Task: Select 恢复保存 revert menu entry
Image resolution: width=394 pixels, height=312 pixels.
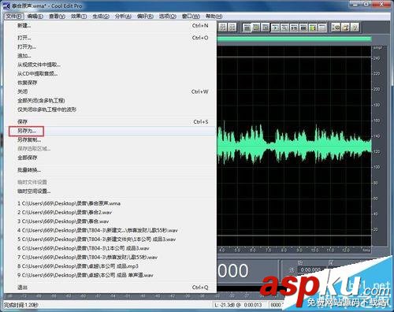Action: click(110, 83)
